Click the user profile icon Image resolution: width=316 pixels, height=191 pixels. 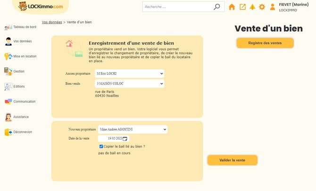[273, 7]
